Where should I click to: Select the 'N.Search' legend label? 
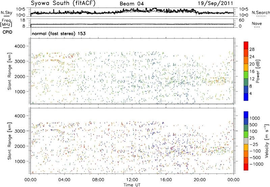pos(261,12)
